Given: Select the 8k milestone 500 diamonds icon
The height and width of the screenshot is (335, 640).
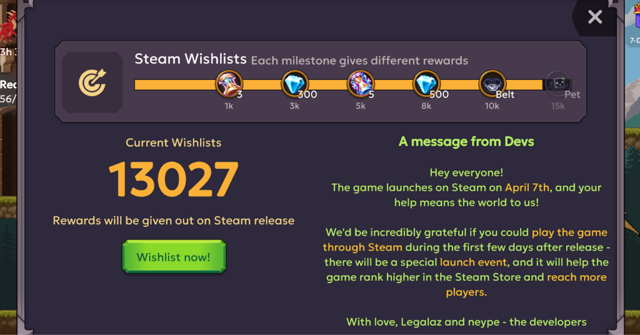Looking at the screenshot, I should click(x=426, y=84).
